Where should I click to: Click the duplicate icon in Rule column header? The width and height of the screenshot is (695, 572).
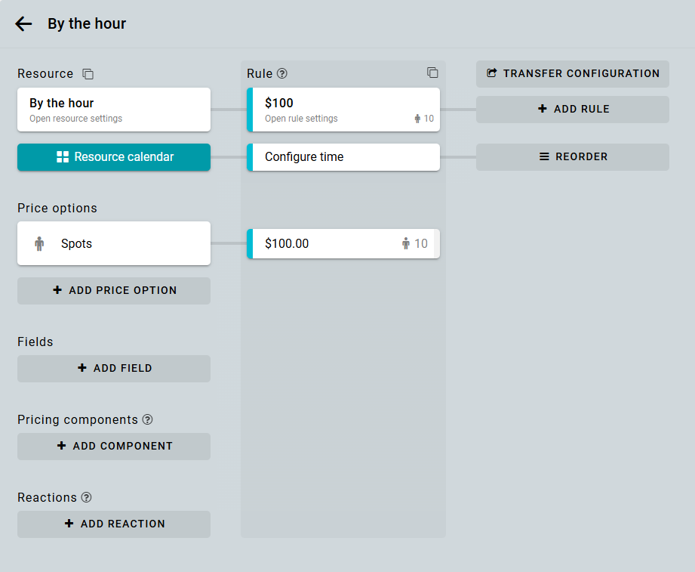click(432, 73)
